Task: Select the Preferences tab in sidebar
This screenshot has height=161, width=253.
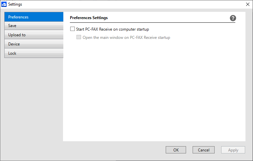Action: 34,17
